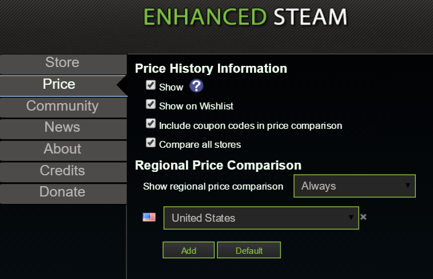Switch to the Store tab
Image resolution: width=433 pixels, height=279 pixels.
(63, 64)
